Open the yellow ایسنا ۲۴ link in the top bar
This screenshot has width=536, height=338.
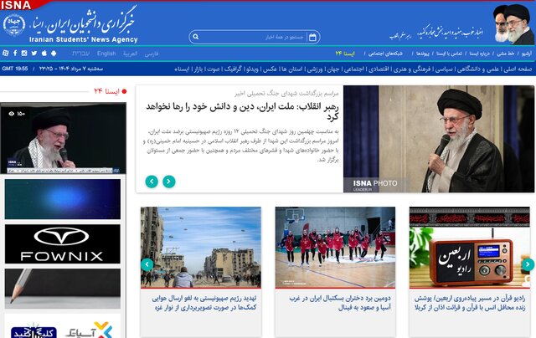coord(345,54)
